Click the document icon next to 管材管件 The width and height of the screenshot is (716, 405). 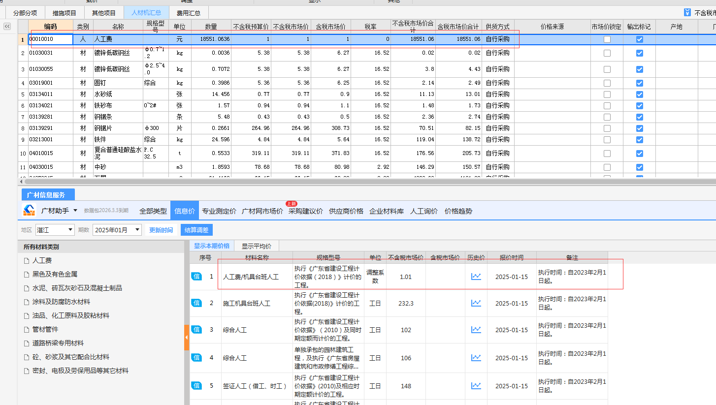[x=27, y=330]
